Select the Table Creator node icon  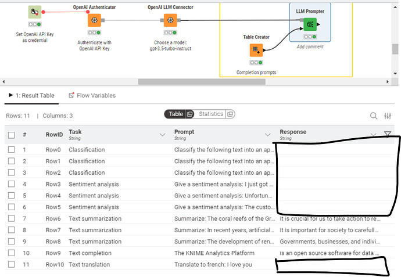pos(256,50)
